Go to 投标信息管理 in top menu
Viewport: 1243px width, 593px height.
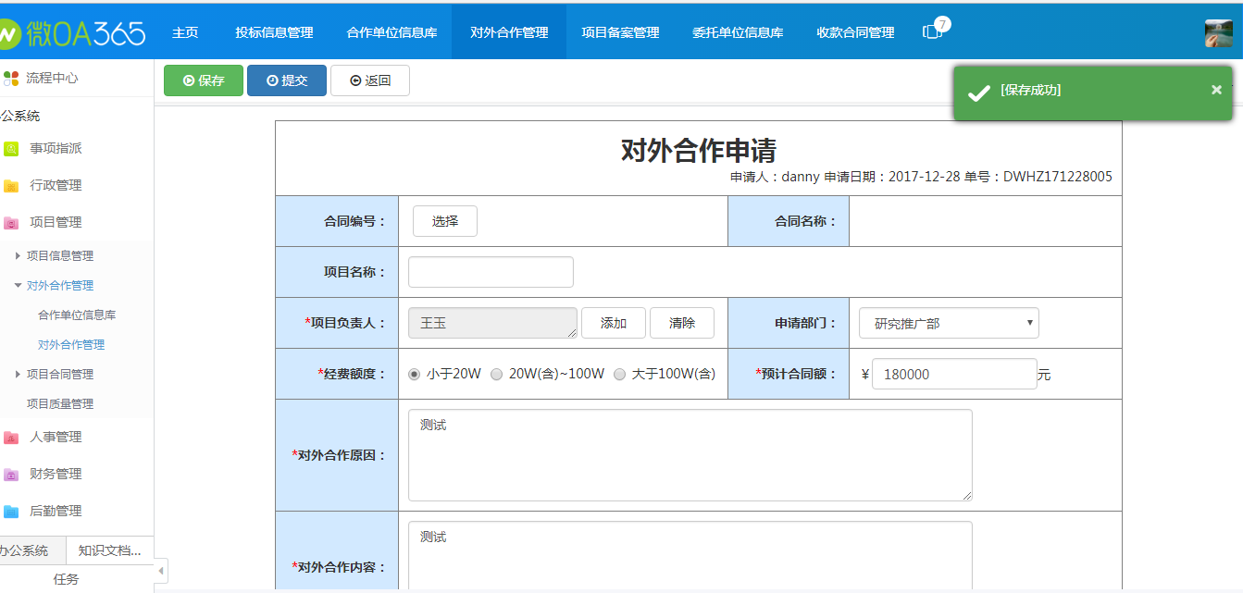pyautogui.click(x=274, y=32)
